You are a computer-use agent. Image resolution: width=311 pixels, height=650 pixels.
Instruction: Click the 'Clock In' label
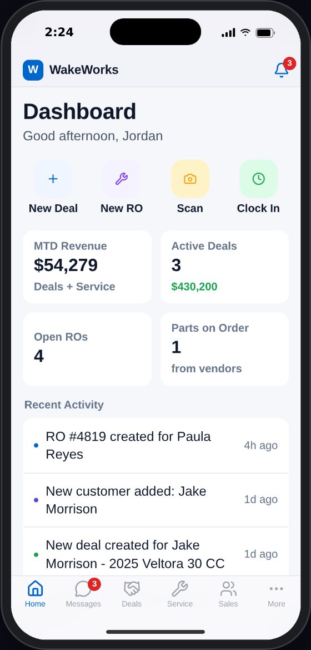tap(258, 208)
